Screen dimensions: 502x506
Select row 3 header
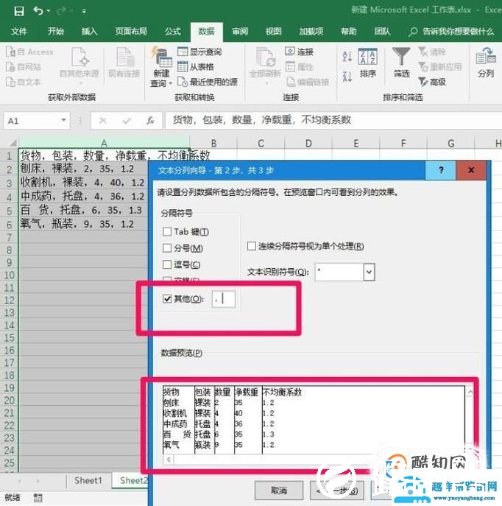[10, 183]
